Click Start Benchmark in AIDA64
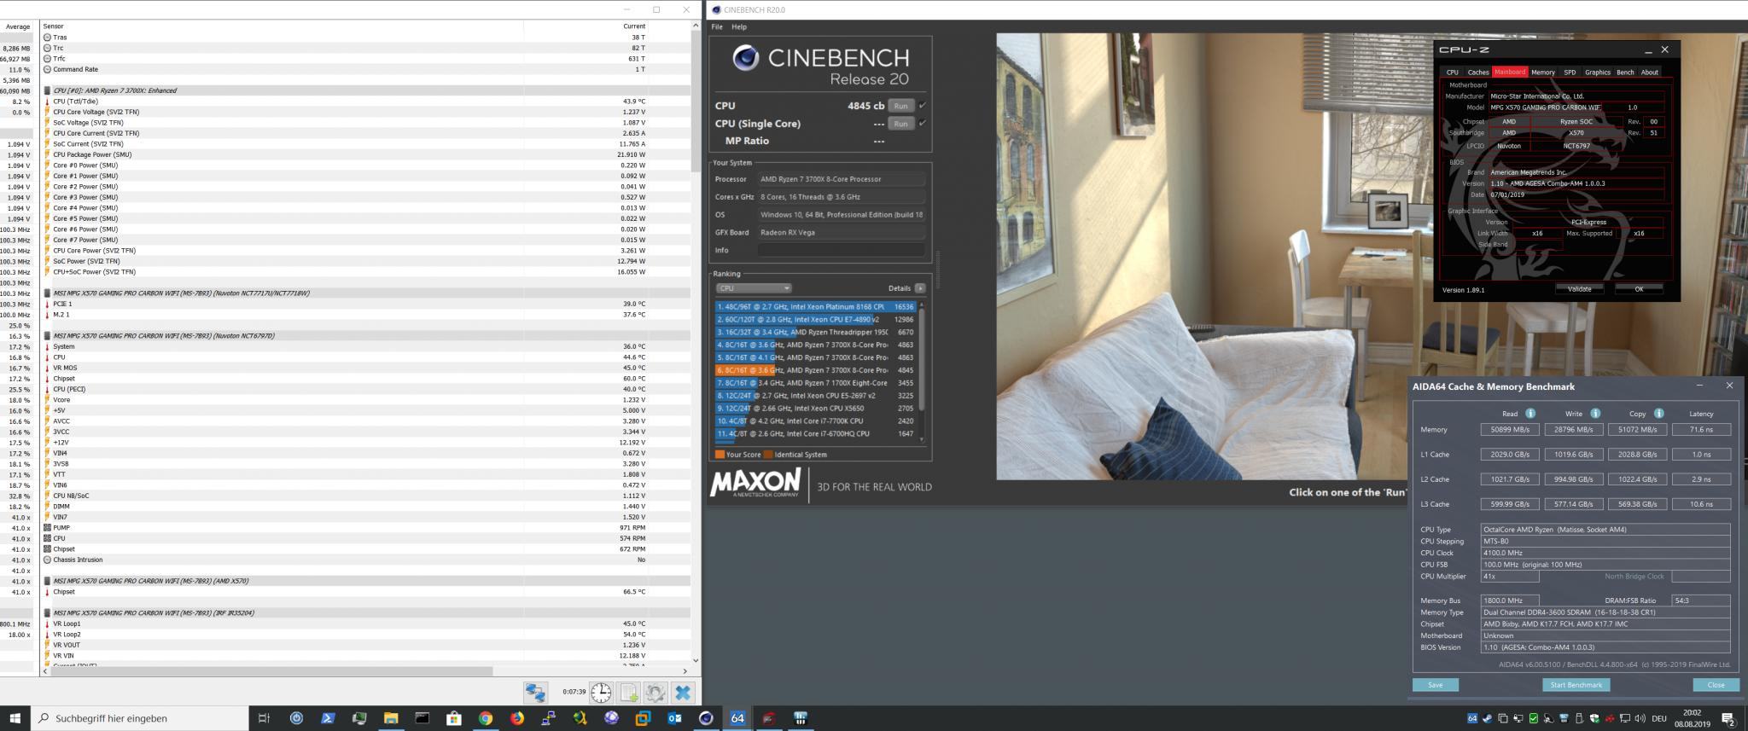 pyautogui.click(x=1576, y=685)
